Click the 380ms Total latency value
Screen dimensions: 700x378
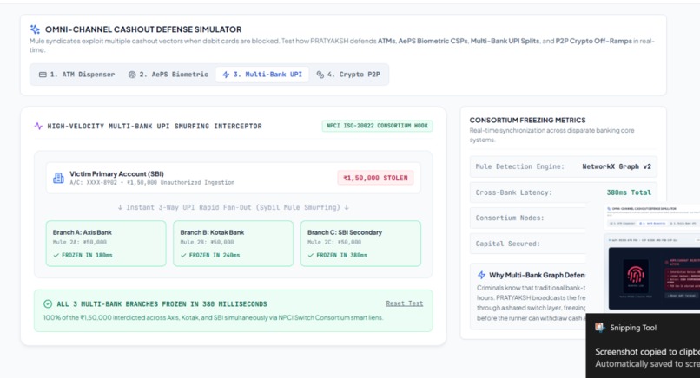[629, 192]
